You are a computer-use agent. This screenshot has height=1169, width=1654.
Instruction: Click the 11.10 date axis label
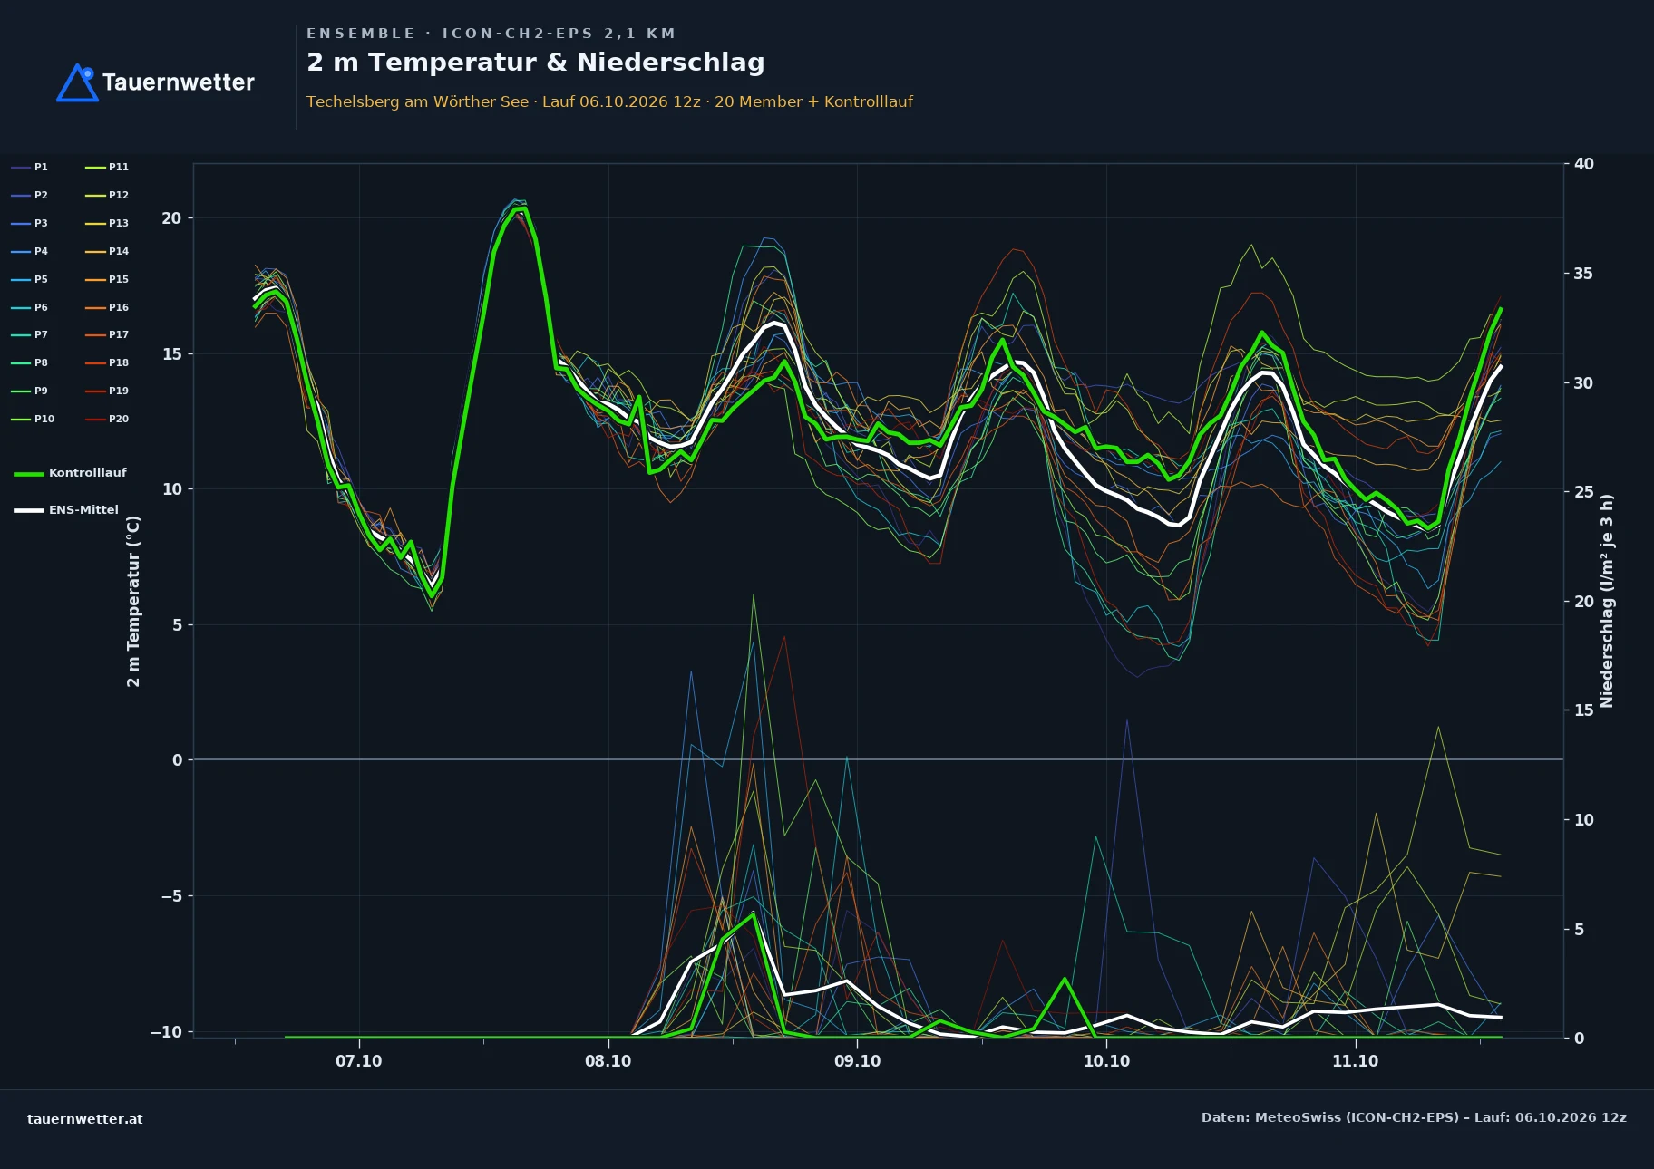[1355, 1061]
